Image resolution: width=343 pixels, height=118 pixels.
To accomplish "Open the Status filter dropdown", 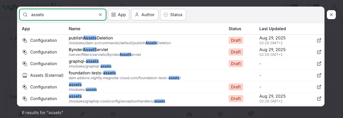I will [x=173, y=15].
